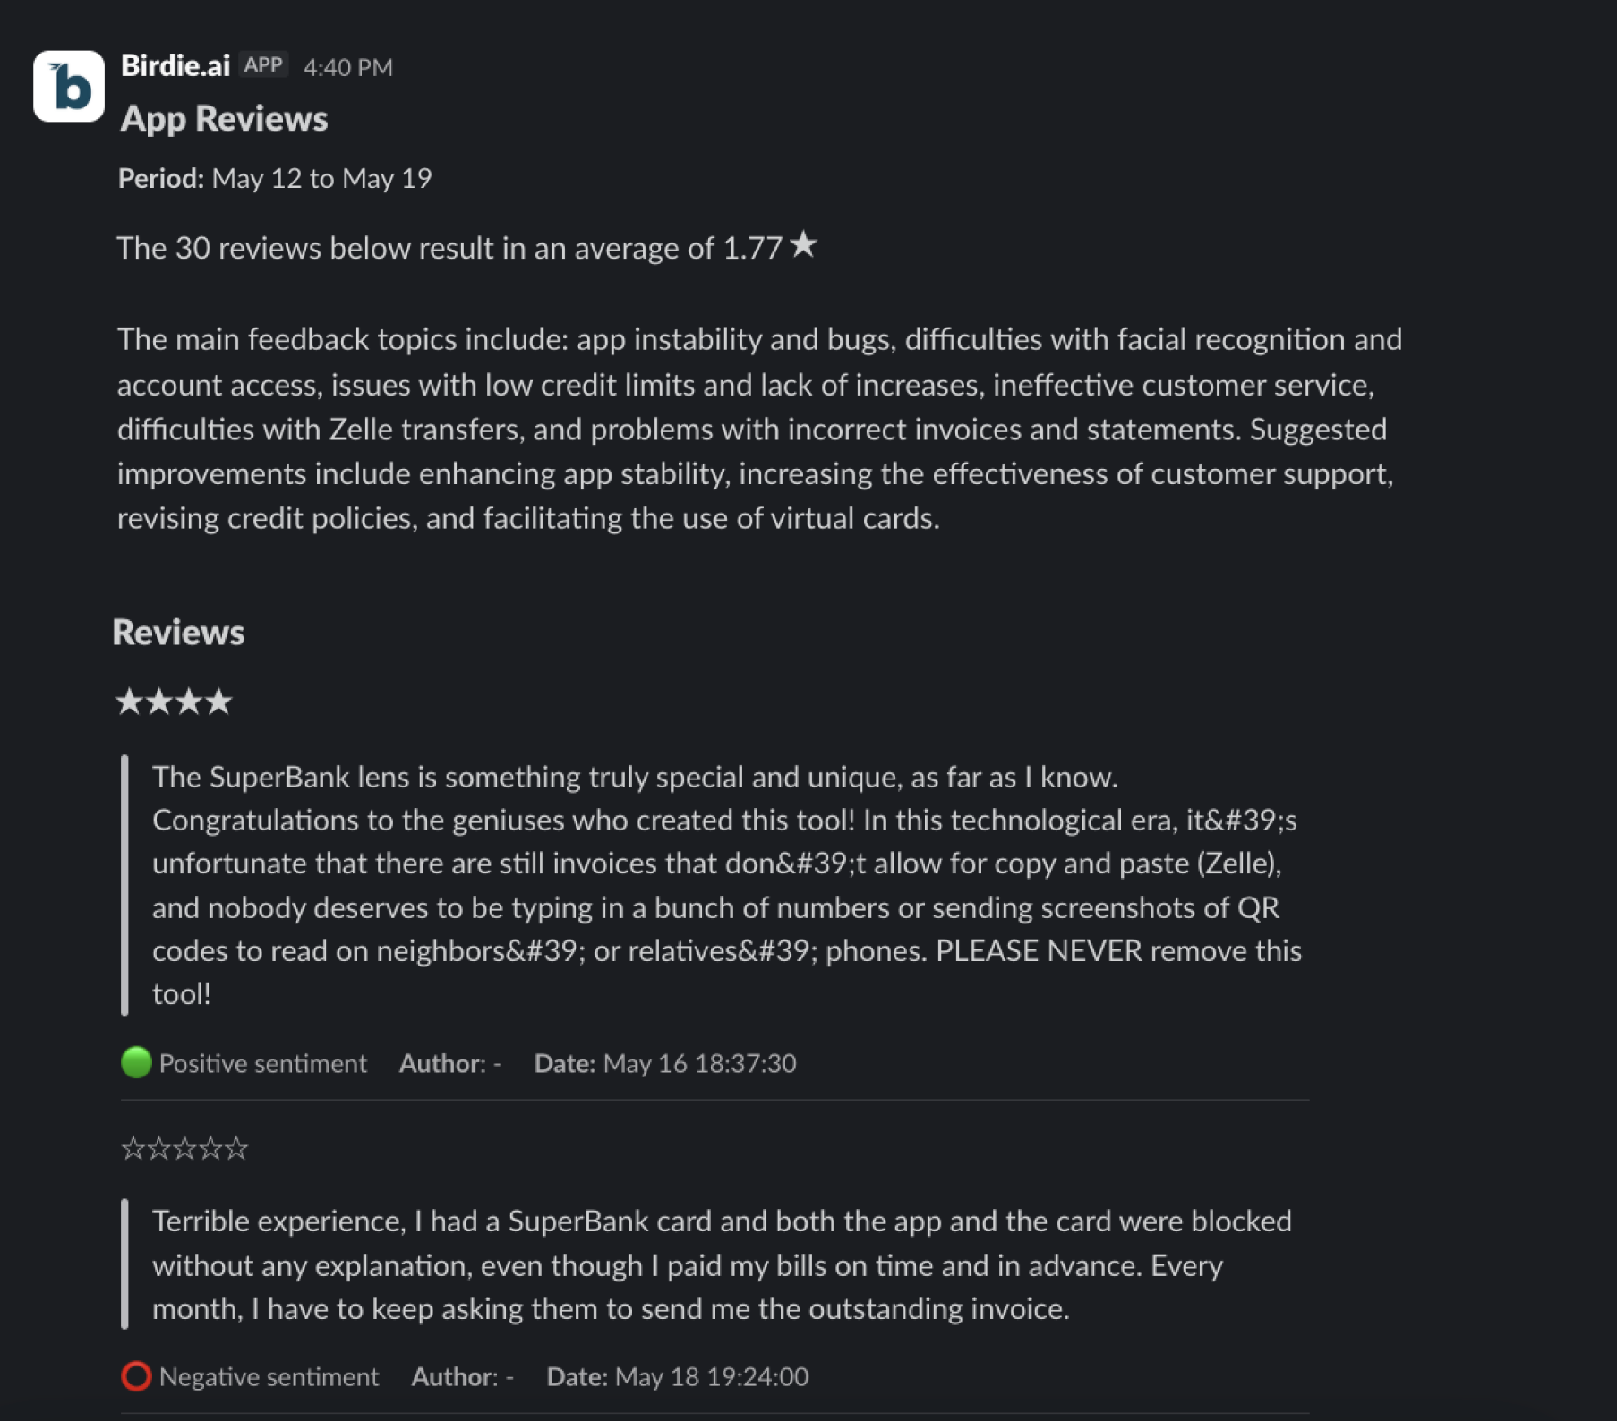Click the Reviews section heading
The width and height of the screenshot is (1617, 1421).
(178, 633)
